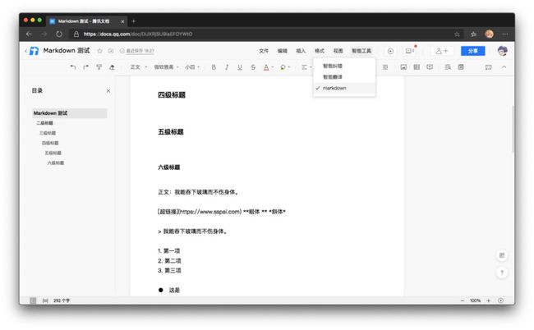Toggle bold formatting in the toolbar
Viewport: 534px width, 330px height.
tap(214, 67)
